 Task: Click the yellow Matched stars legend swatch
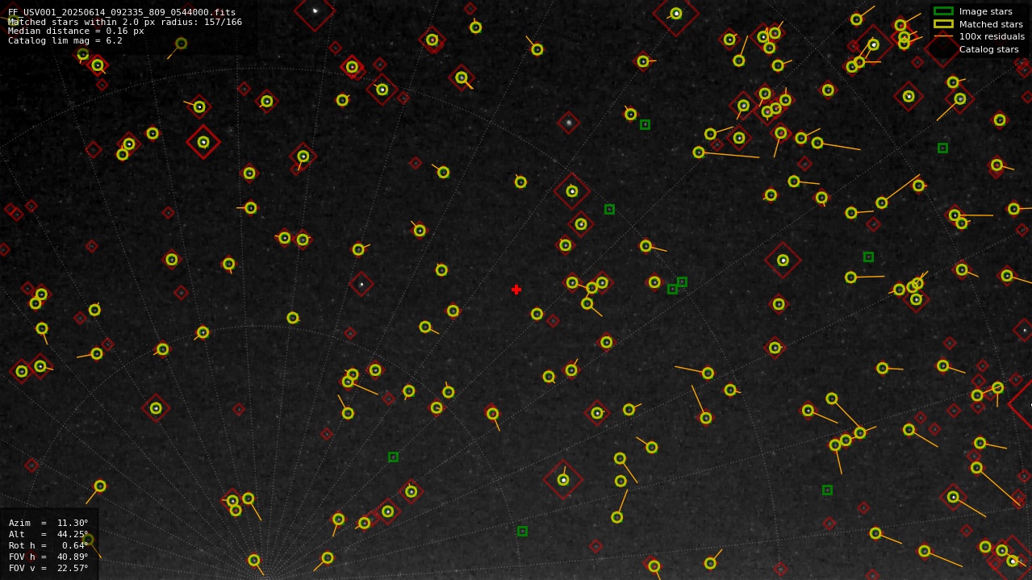click(x=943, y=24)
